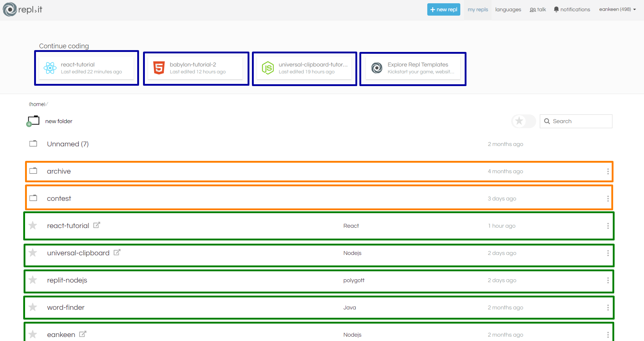Open notifications from the navbar
The image size is (644, 341).
coord(572,9)
